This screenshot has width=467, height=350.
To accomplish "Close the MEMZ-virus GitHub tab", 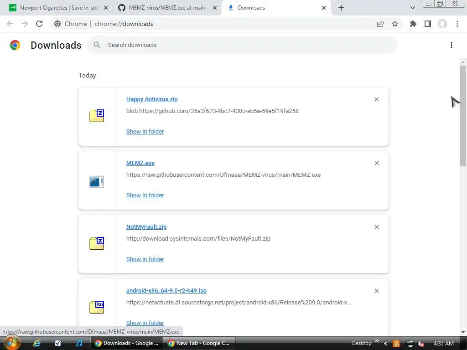I will tap(215, 8).
